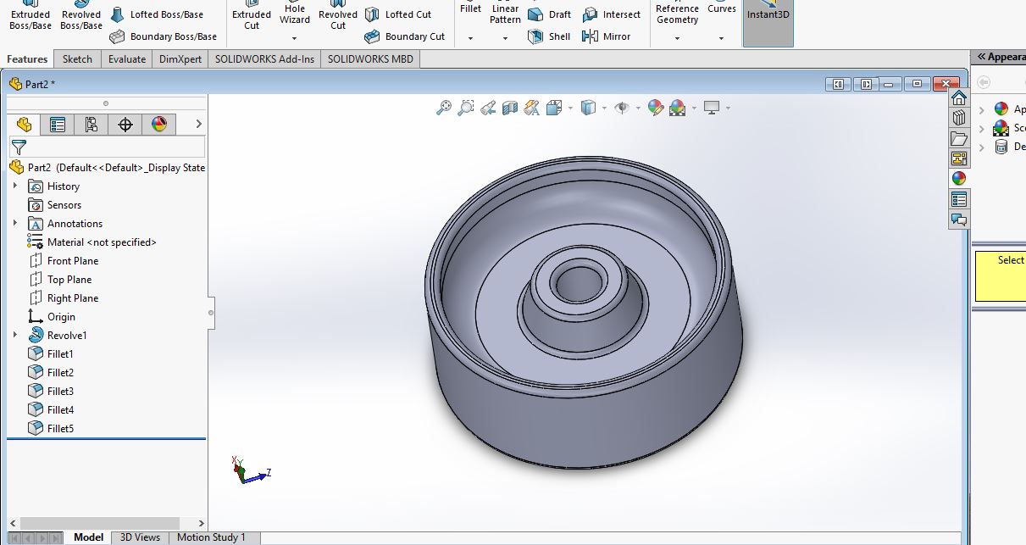Viewport: 1026px width, 545px height.
Task: Open the File Explorer folder icon
Action: [958, 138]
